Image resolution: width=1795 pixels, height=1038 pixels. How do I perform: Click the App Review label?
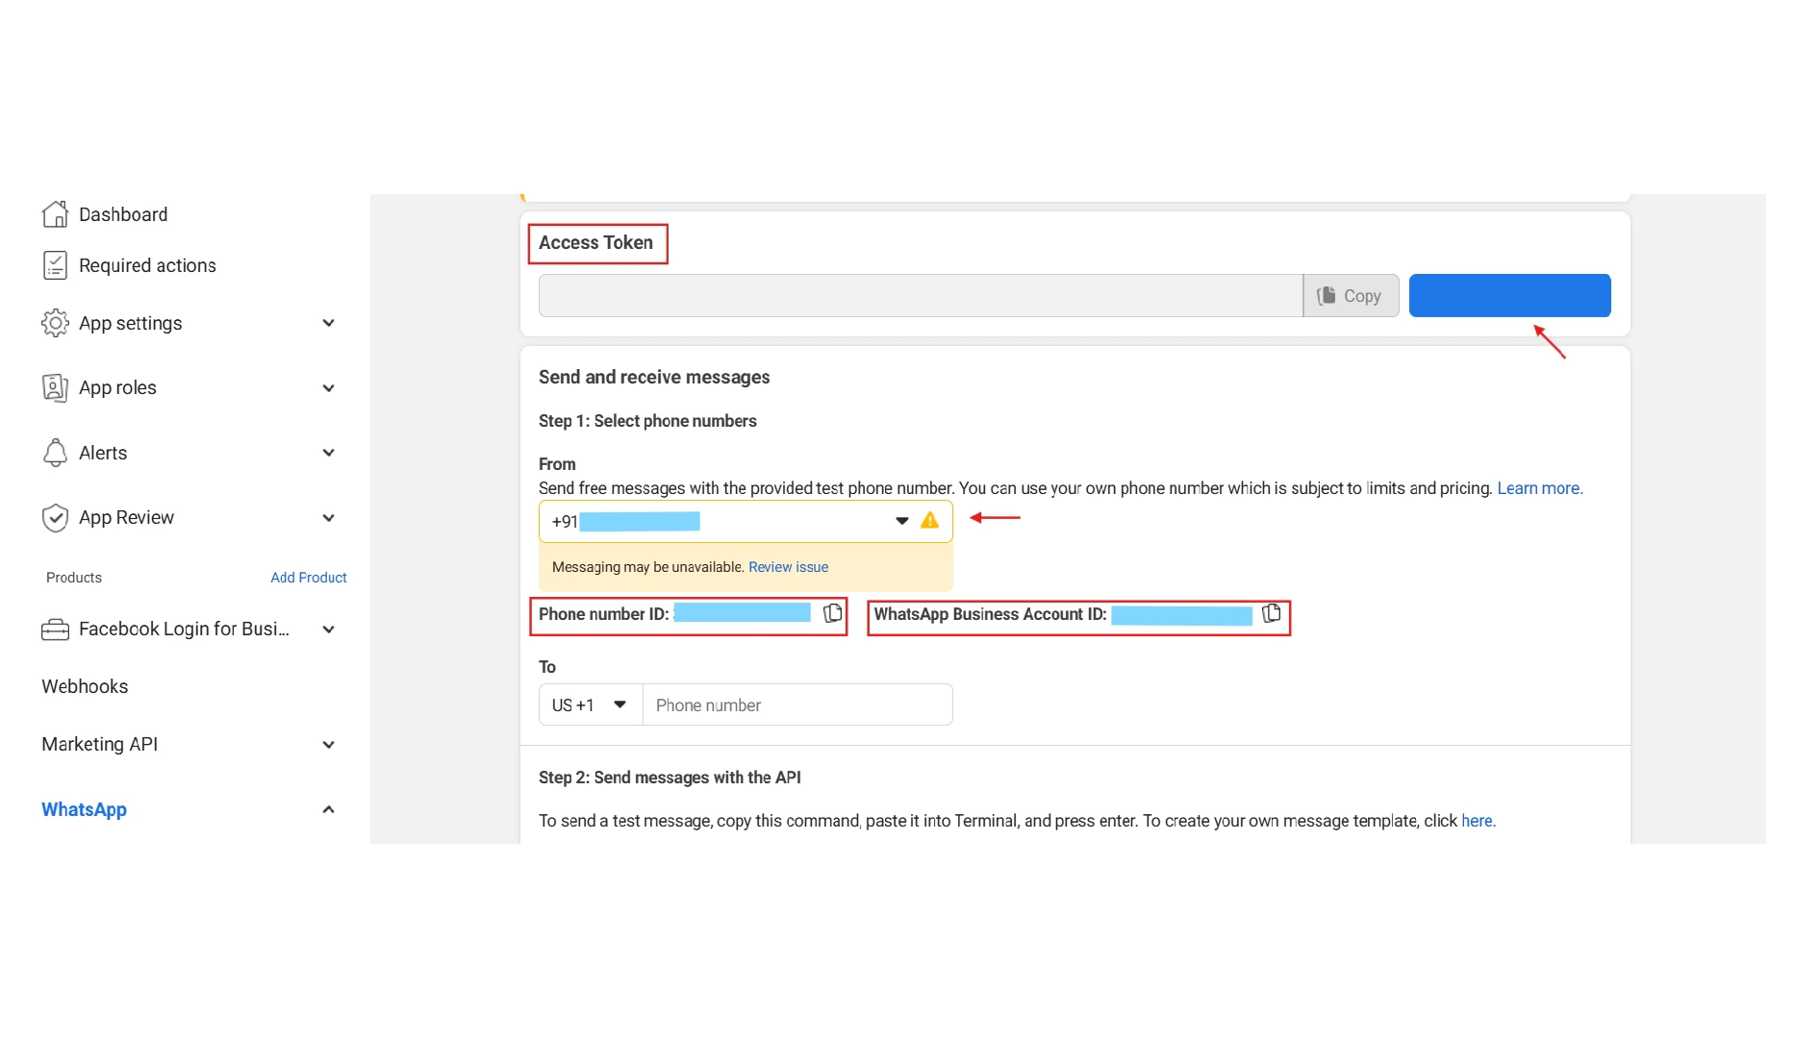pyautogui.click(x=126, y=517)
